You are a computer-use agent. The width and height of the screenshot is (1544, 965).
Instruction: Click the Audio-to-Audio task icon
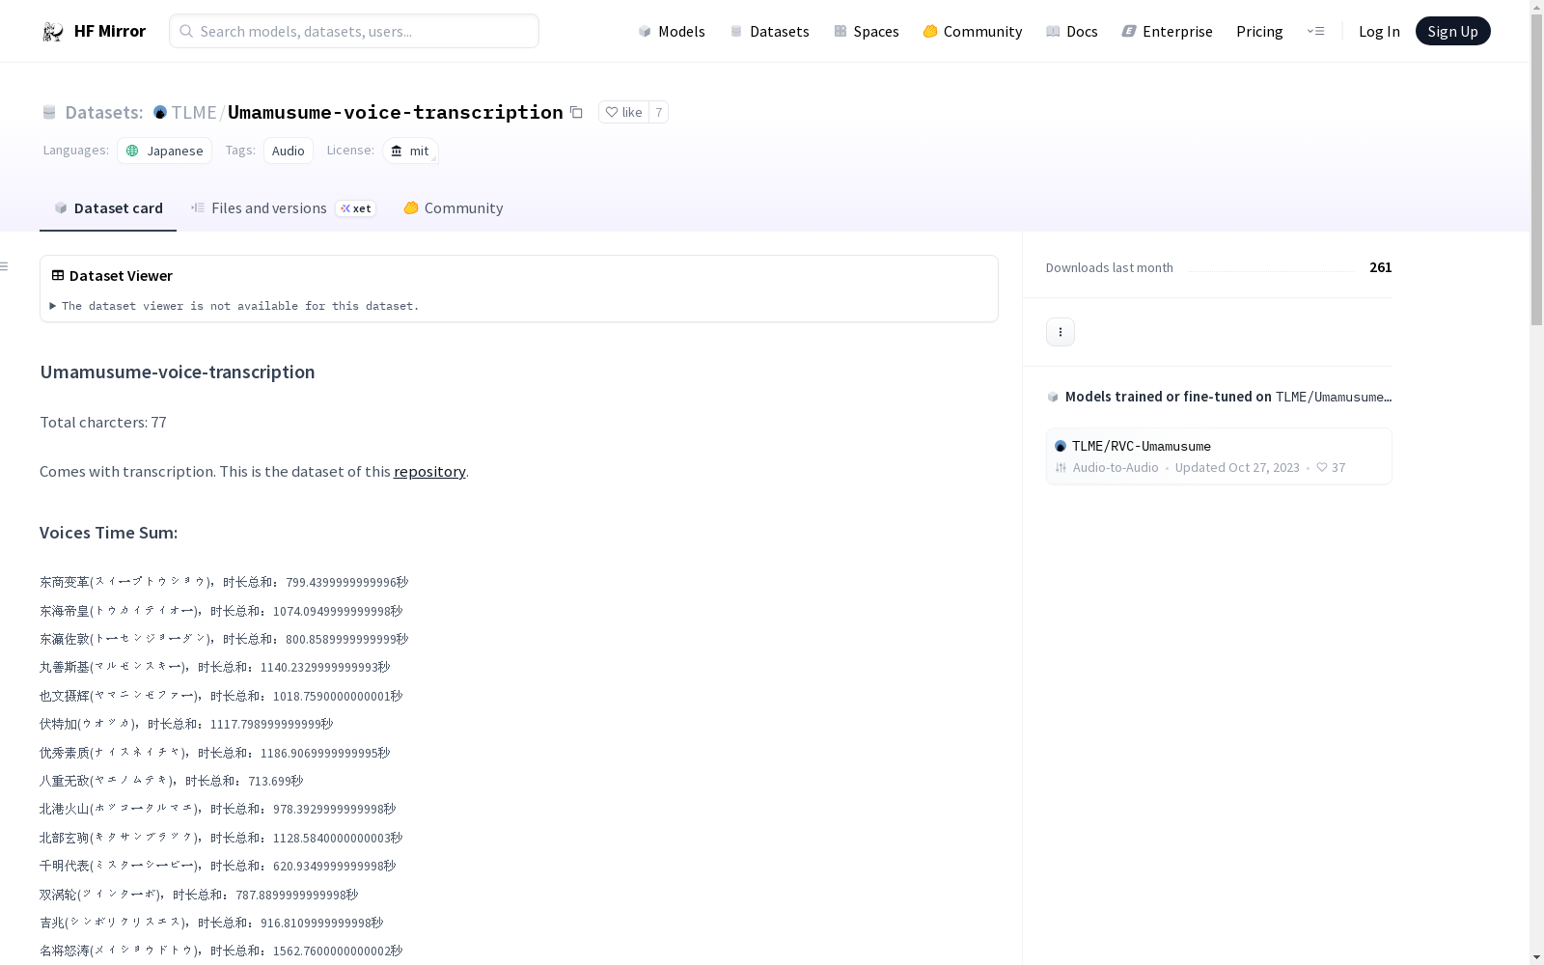point(1061,468)
